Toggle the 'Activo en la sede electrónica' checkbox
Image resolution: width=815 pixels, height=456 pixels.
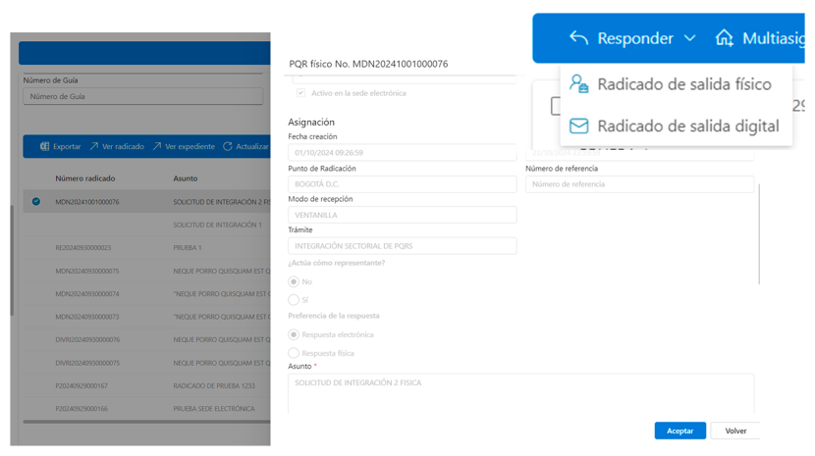(300, 93)
